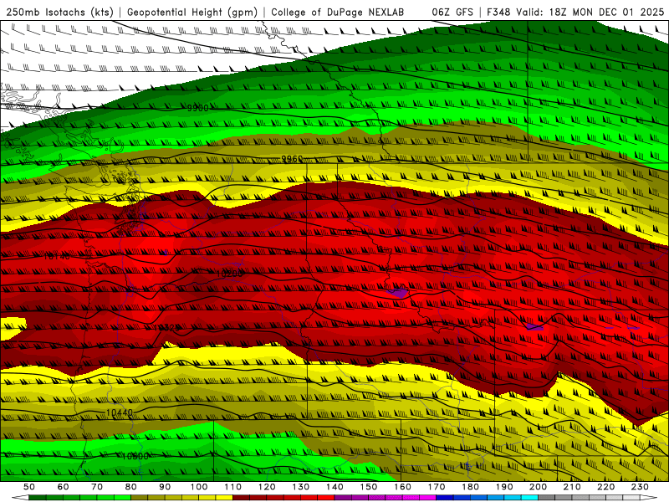The height and width of the screenshot is (502, 669).
Task: Select the 80 kts legend value
Action: [131, 487]
